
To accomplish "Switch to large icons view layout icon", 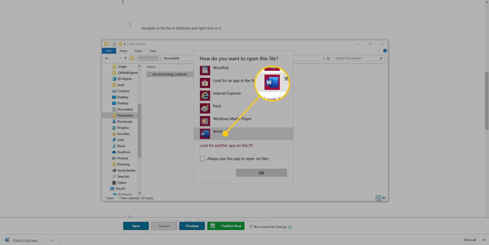I will pyautogui.click(x=384, y=198).
